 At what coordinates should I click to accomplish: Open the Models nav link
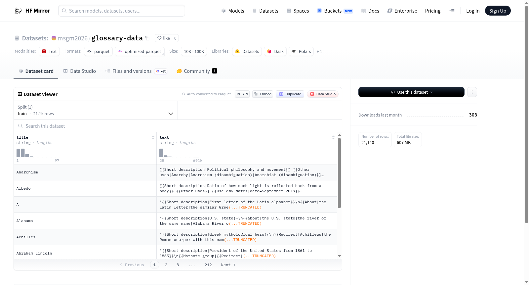(233, 11)
